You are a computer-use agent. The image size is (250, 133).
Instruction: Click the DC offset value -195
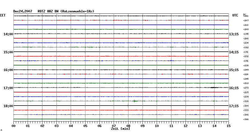(x=246, y=34)
